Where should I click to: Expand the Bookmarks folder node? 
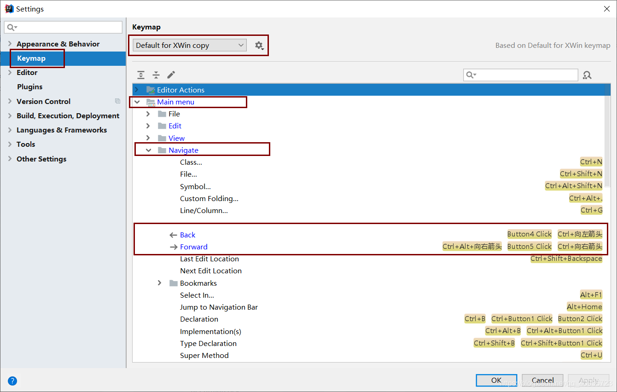(159, 283)
